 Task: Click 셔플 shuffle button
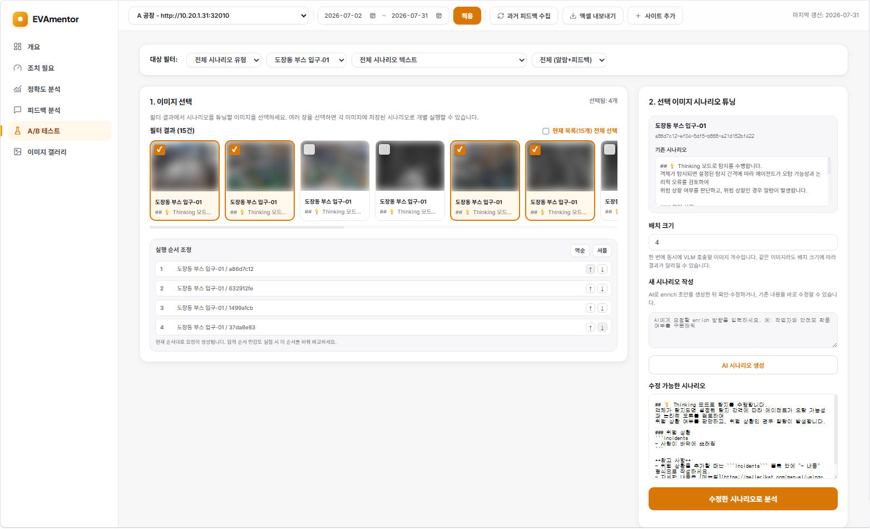(602, 251)
